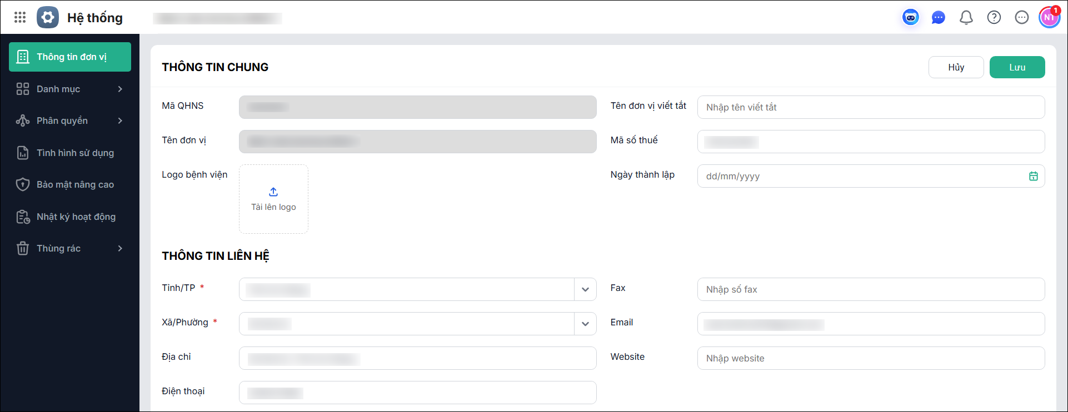Viewport: 1068px width, 412px height.
Task: Focus the Điện thoại input field
Action: [x=417, y=393]
